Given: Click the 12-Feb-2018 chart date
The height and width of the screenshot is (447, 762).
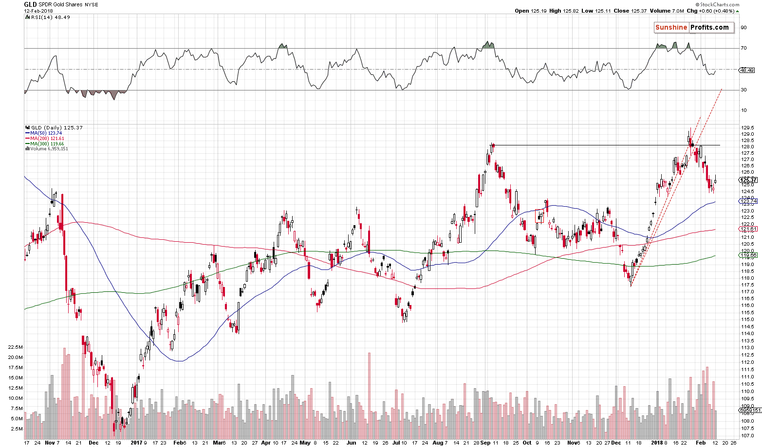Looking at the screenshot, I should pos(38,11).
